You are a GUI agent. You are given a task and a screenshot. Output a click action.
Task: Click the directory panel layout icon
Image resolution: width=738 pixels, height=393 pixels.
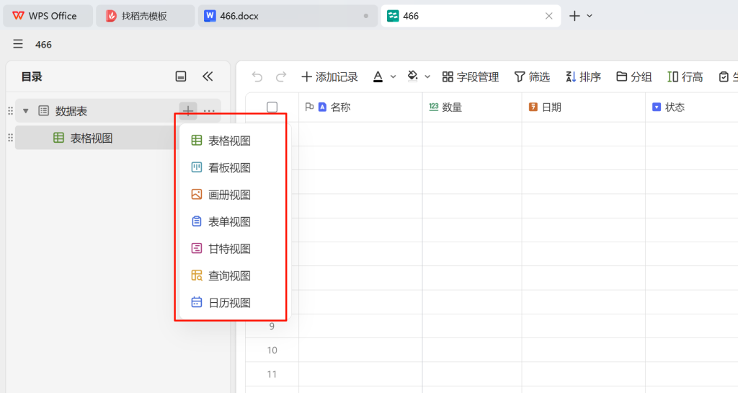click(181, 76)
